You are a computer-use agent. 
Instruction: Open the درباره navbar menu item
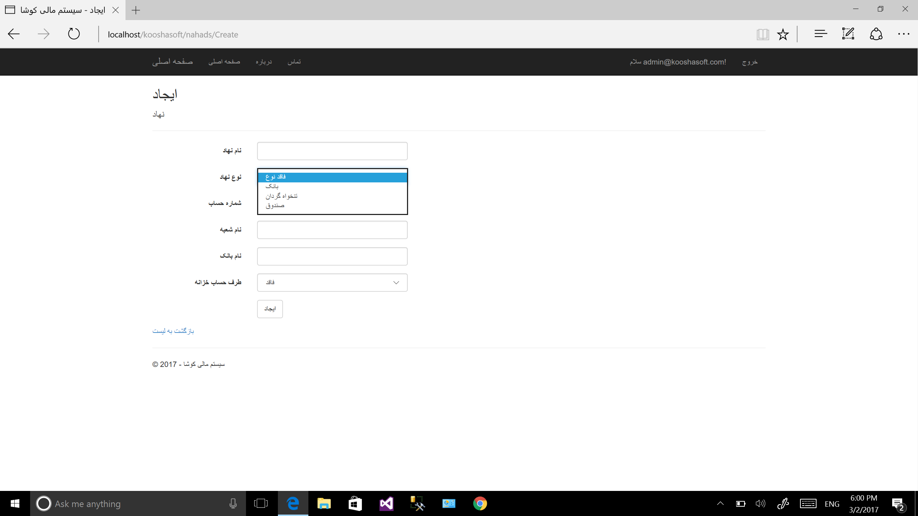pos(264,62)
